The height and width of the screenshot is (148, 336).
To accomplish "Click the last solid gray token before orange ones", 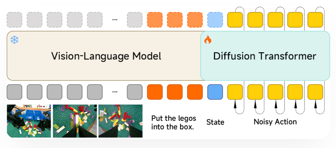I will tap(135, 92).
